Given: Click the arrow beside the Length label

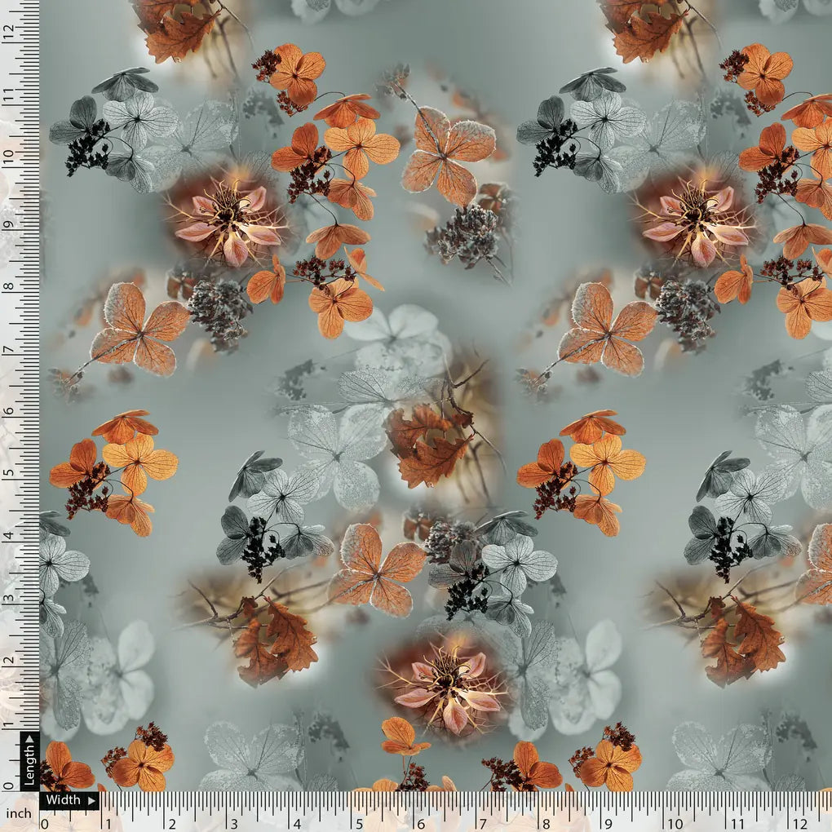Looking at the screenshot, I should (29, 738).
